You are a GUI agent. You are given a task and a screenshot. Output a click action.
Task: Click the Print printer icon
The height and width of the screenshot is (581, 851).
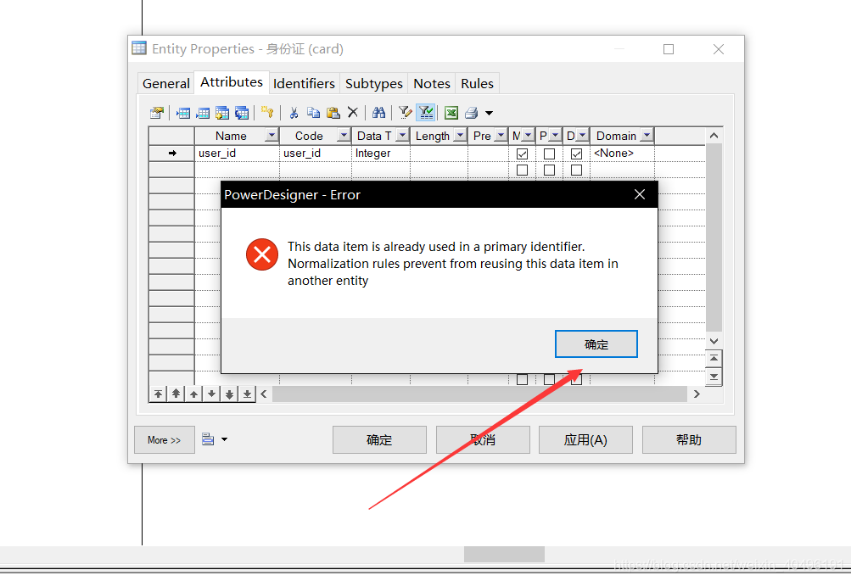pyautogui.click(x=471, y=113)
